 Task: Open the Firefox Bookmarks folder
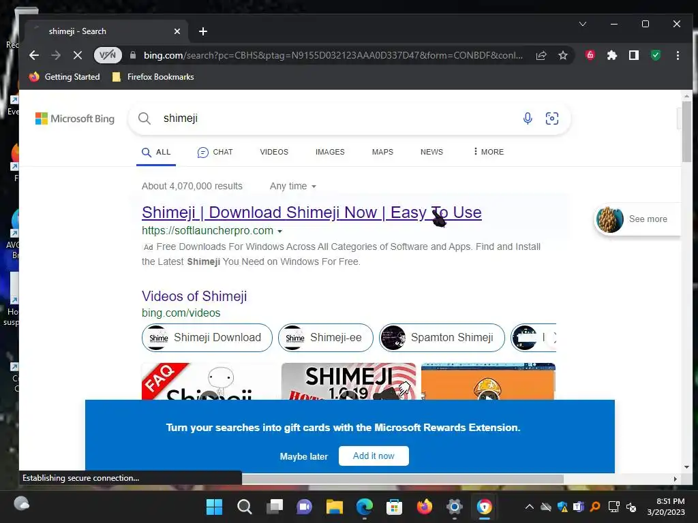[x=153, y=77]
